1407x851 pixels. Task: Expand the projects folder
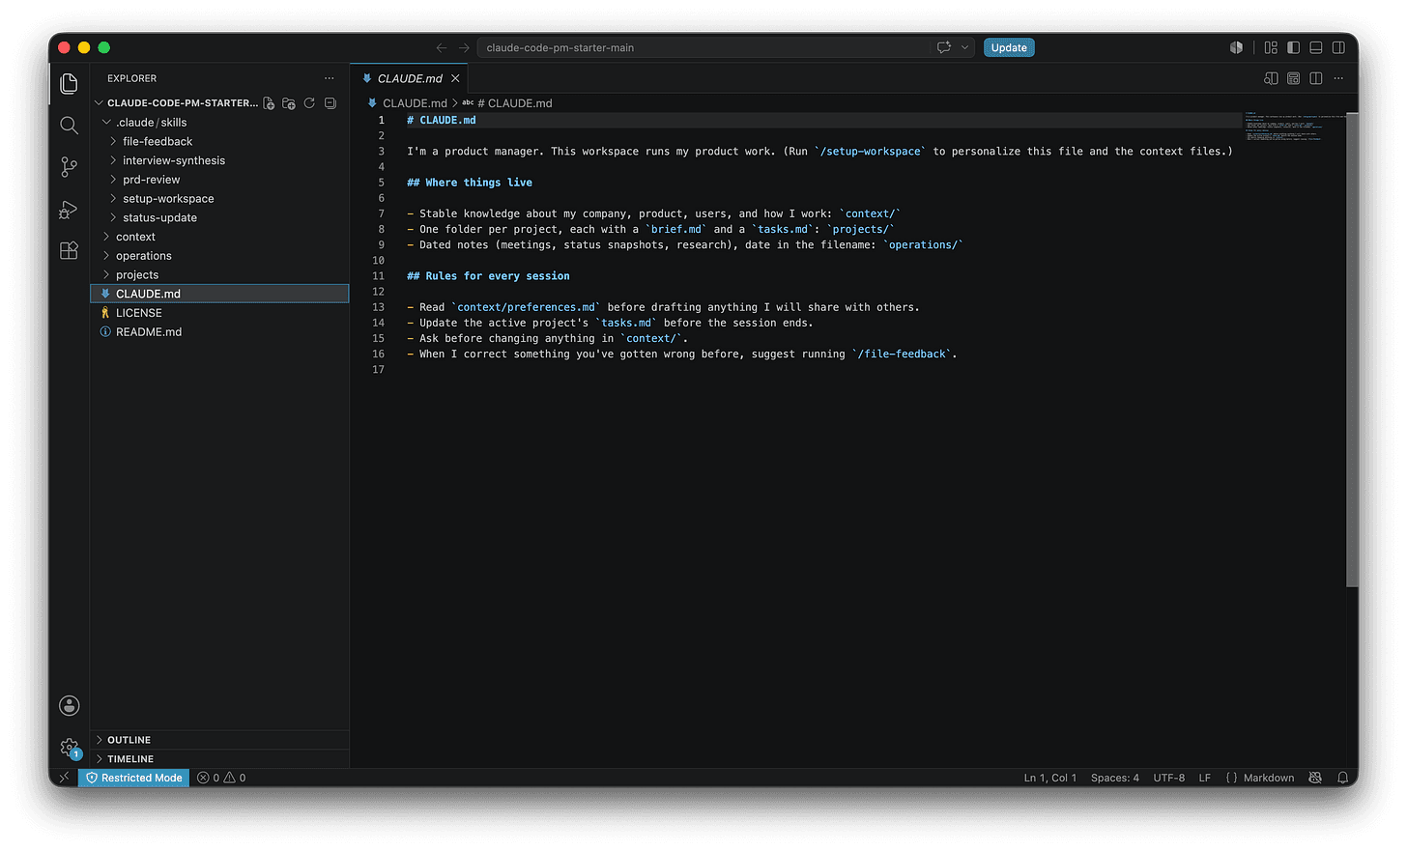(x=219, y=275)
